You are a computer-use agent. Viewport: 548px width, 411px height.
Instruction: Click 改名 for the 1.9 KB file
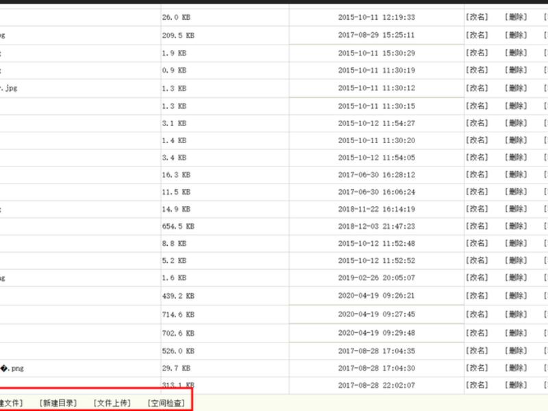click(x=477, y=53)
